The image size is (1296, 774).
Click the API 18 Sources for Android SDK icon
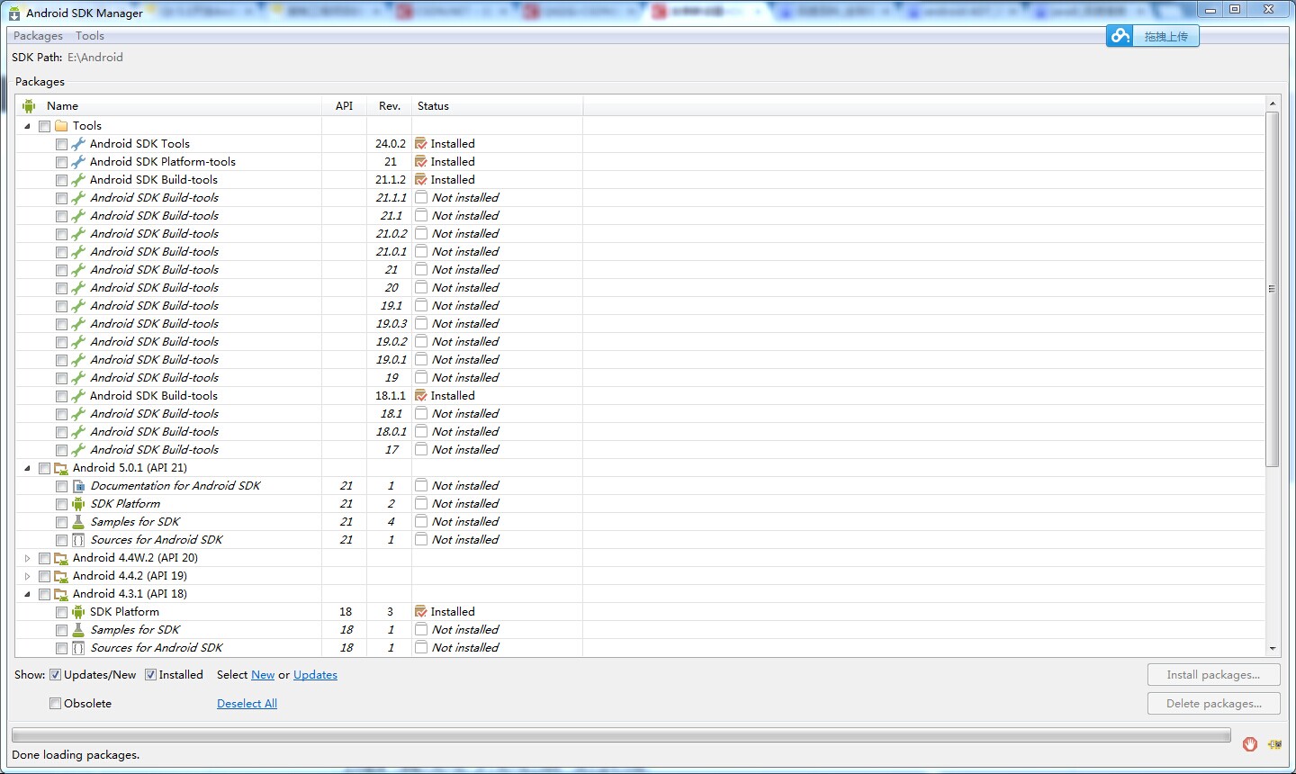click(78, 648)
